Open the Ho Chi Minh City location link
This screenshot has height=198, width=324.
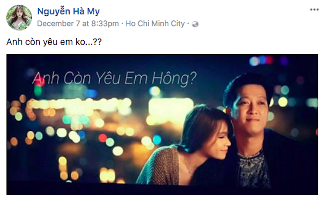tap(155, 24)
